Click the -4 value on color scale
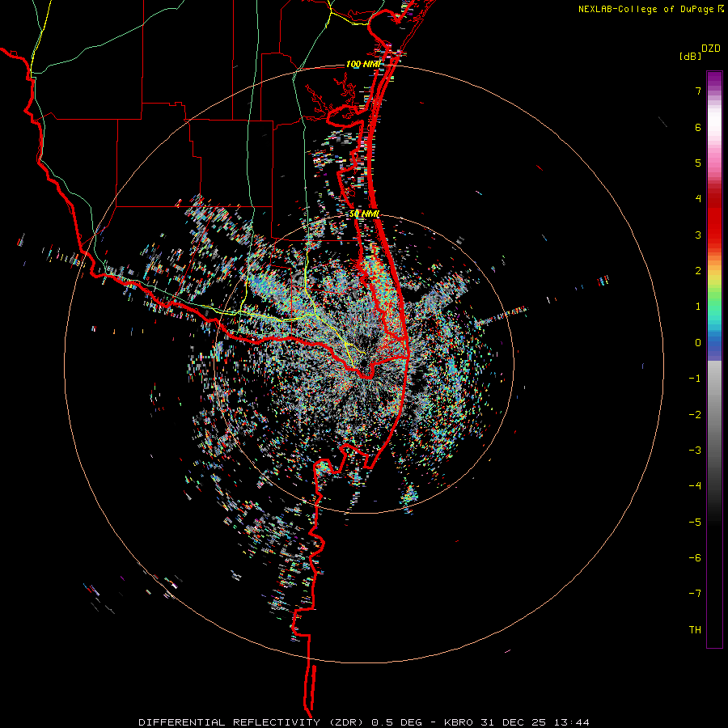728x728 pixels. tap(695, 486)
